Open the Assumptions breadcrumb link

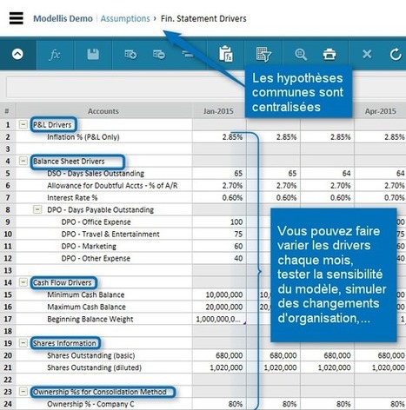[x=125, y=18]
